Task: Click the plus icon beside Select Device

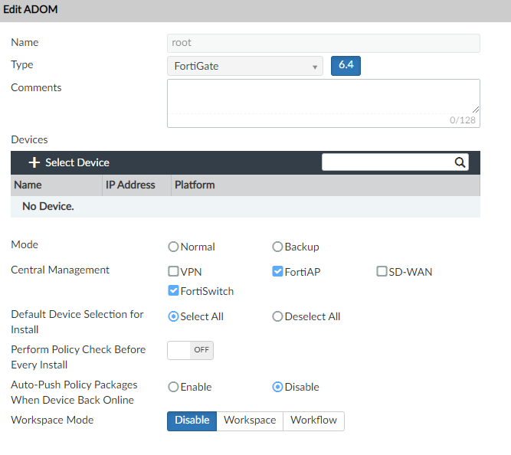Action: click(x=34, y=162)
